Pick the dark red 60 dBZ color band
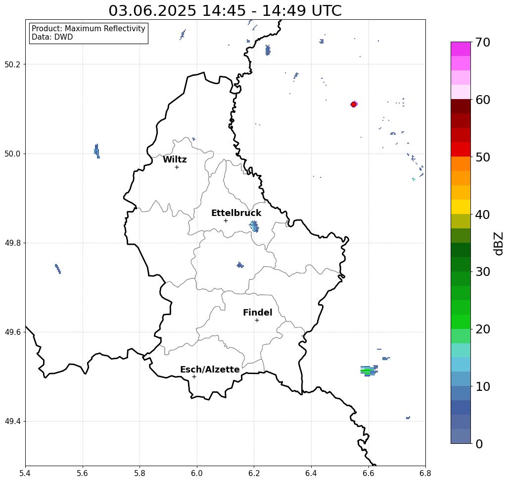Viewport: 509px width, 482px height. click(x=461, y=107)
